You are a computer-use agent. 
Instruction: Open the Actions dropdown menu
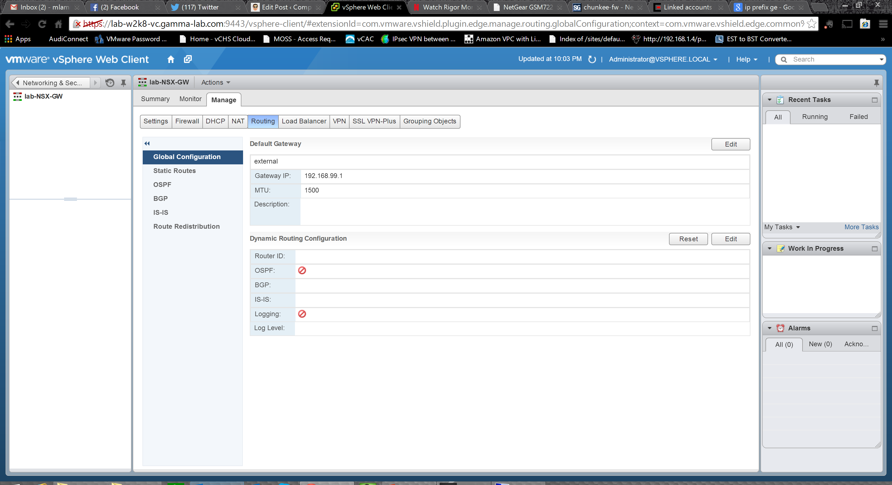(x=215, y=82)
